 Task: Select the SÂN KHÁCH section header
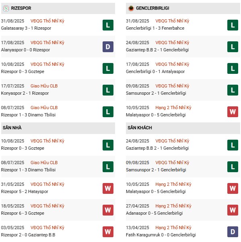click(x=183, y=128)
